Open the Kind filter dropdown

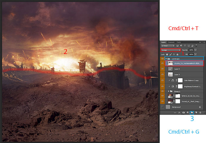point(168,46)
